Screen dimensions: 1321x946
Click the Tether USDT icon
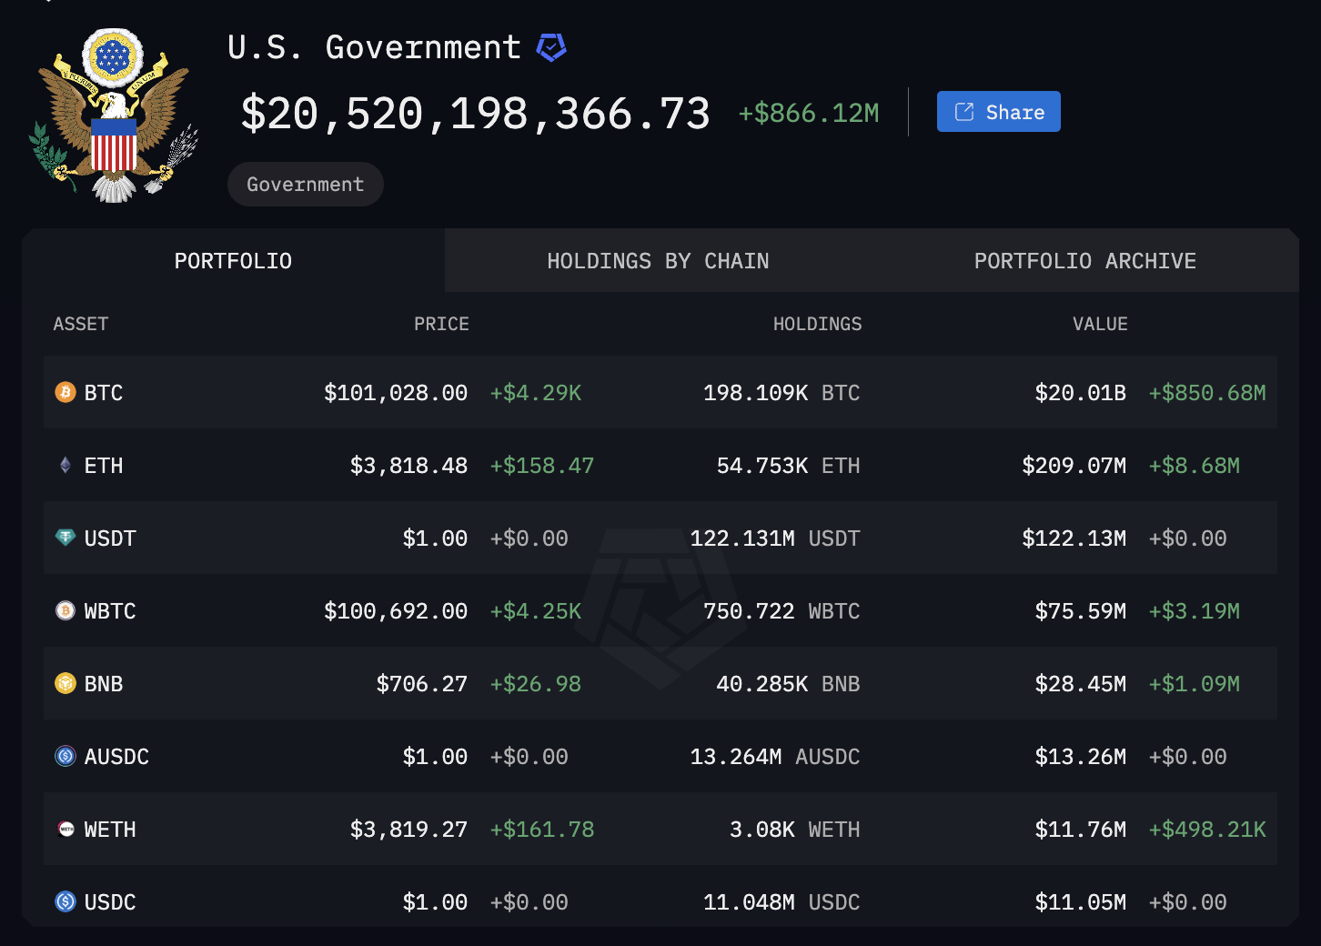(66, 538)
